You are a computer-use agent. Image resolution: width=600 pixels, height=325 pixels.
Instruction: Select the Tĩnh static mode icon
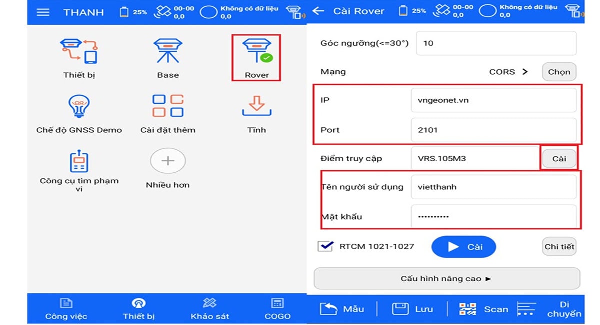[x=256, y=106]
